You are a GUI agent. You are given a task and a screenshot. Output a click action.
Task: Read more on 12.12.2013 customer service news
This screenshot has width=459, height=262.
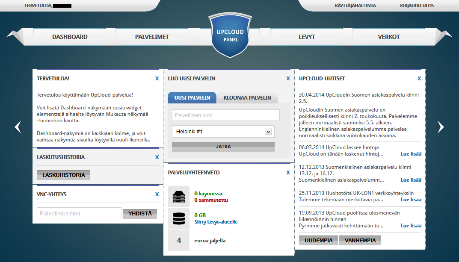point(411,180)
